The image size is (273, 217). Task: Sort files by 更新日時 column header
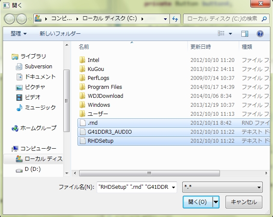[x=201, y=47]
